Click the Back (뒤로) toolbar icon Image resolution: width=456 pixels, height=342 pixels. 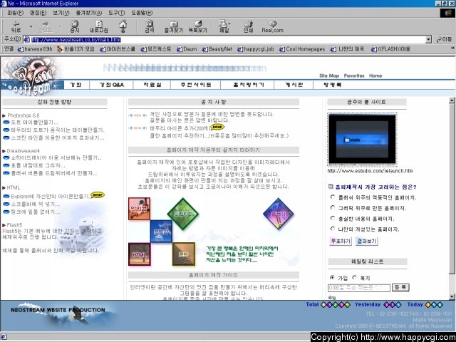coord(16,26)
